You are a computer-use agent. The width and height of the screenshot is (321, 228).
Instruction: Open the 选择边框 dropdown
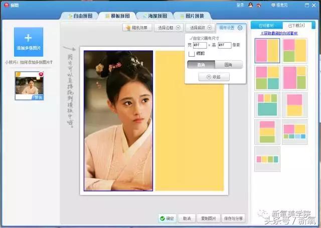[169, 28]
